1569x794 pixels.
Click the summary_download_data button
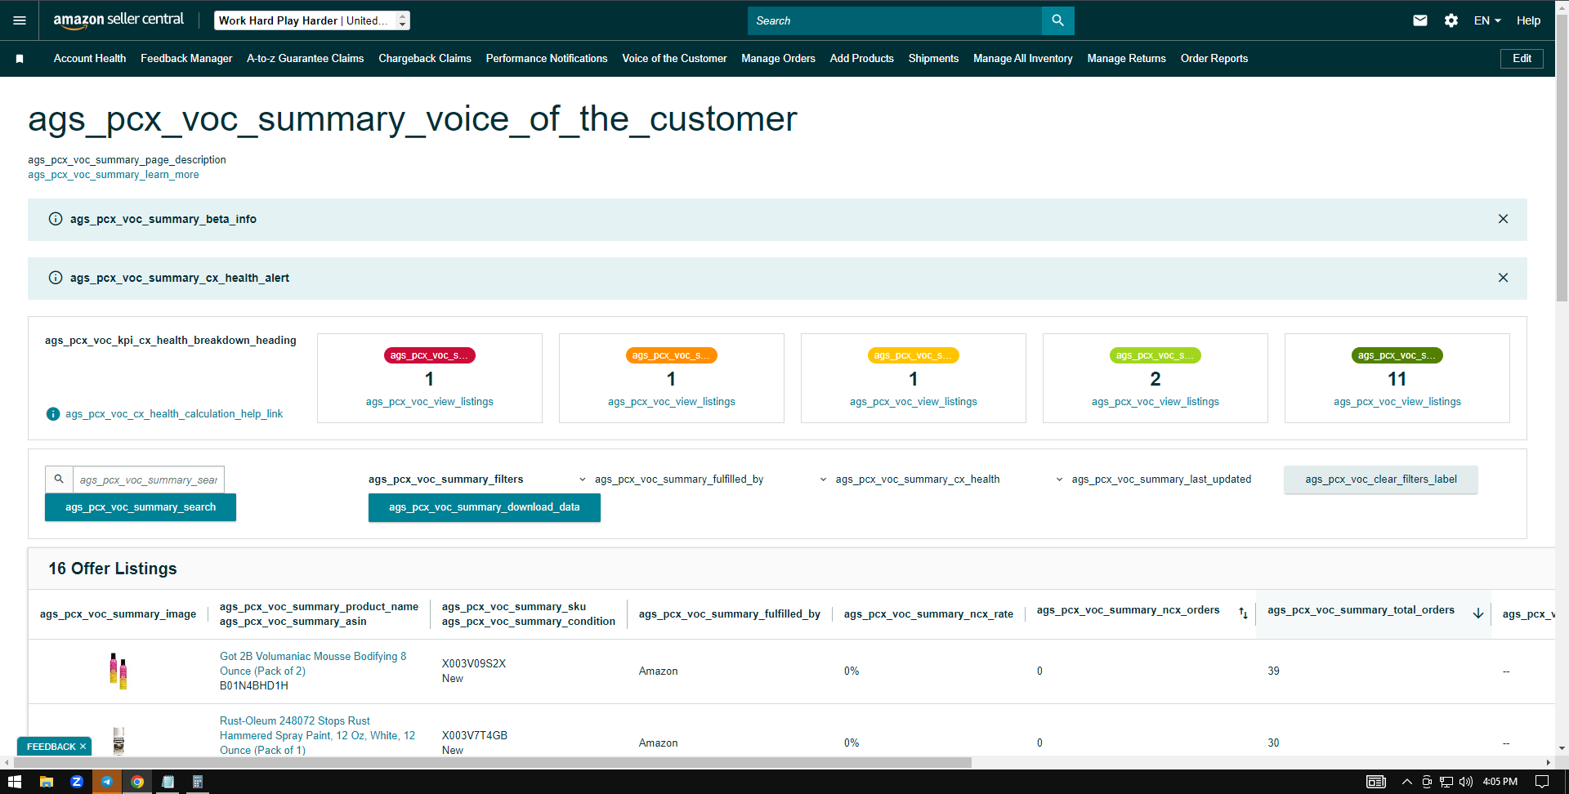(x=485, y=507)
